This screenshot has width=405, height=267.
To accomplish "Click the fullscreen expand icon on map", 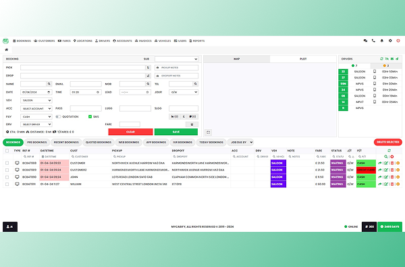I will point(208,132).
